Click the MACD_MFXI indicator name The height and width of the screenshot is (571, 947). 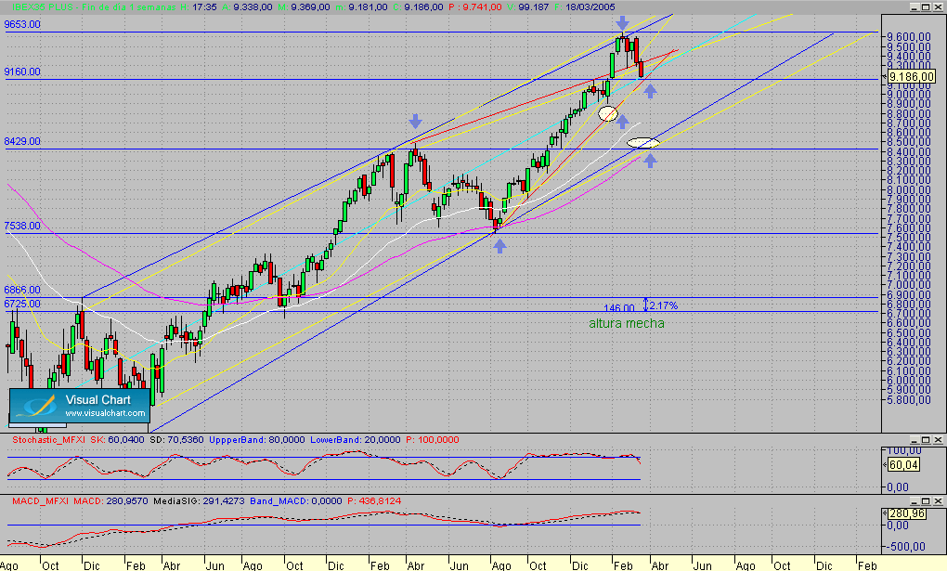click(41, 501)
